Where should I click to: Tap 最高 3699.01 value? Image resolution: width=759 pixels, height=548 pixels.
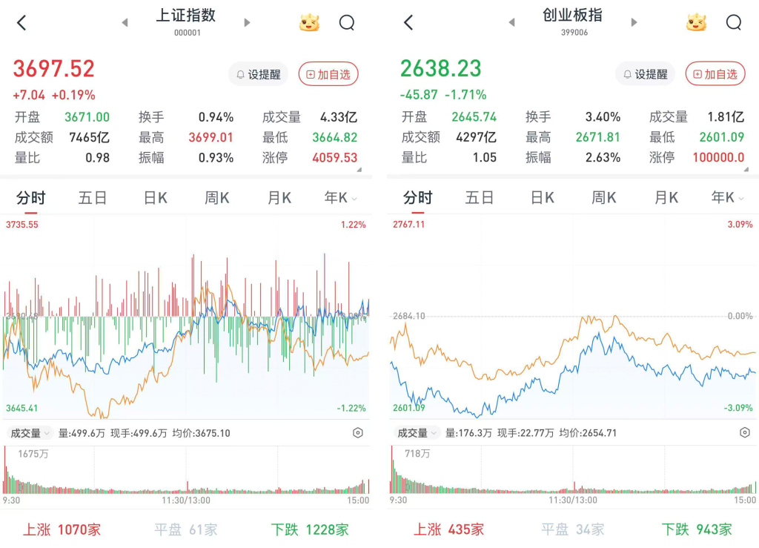[x=211, y=137]
